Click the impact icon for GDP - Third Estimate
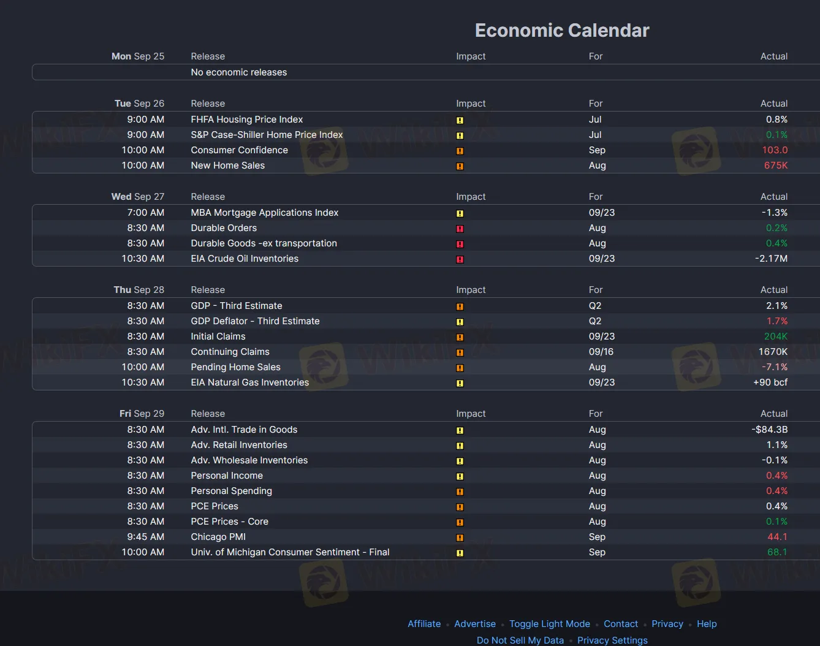This screenshot has height=646, width=820. coord(460,306)
